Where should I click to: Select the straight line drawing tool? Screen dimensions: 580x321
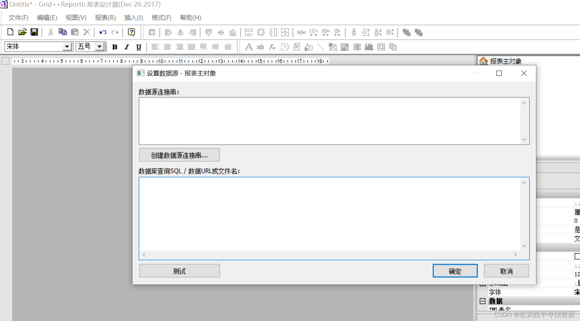click(321, 47)
